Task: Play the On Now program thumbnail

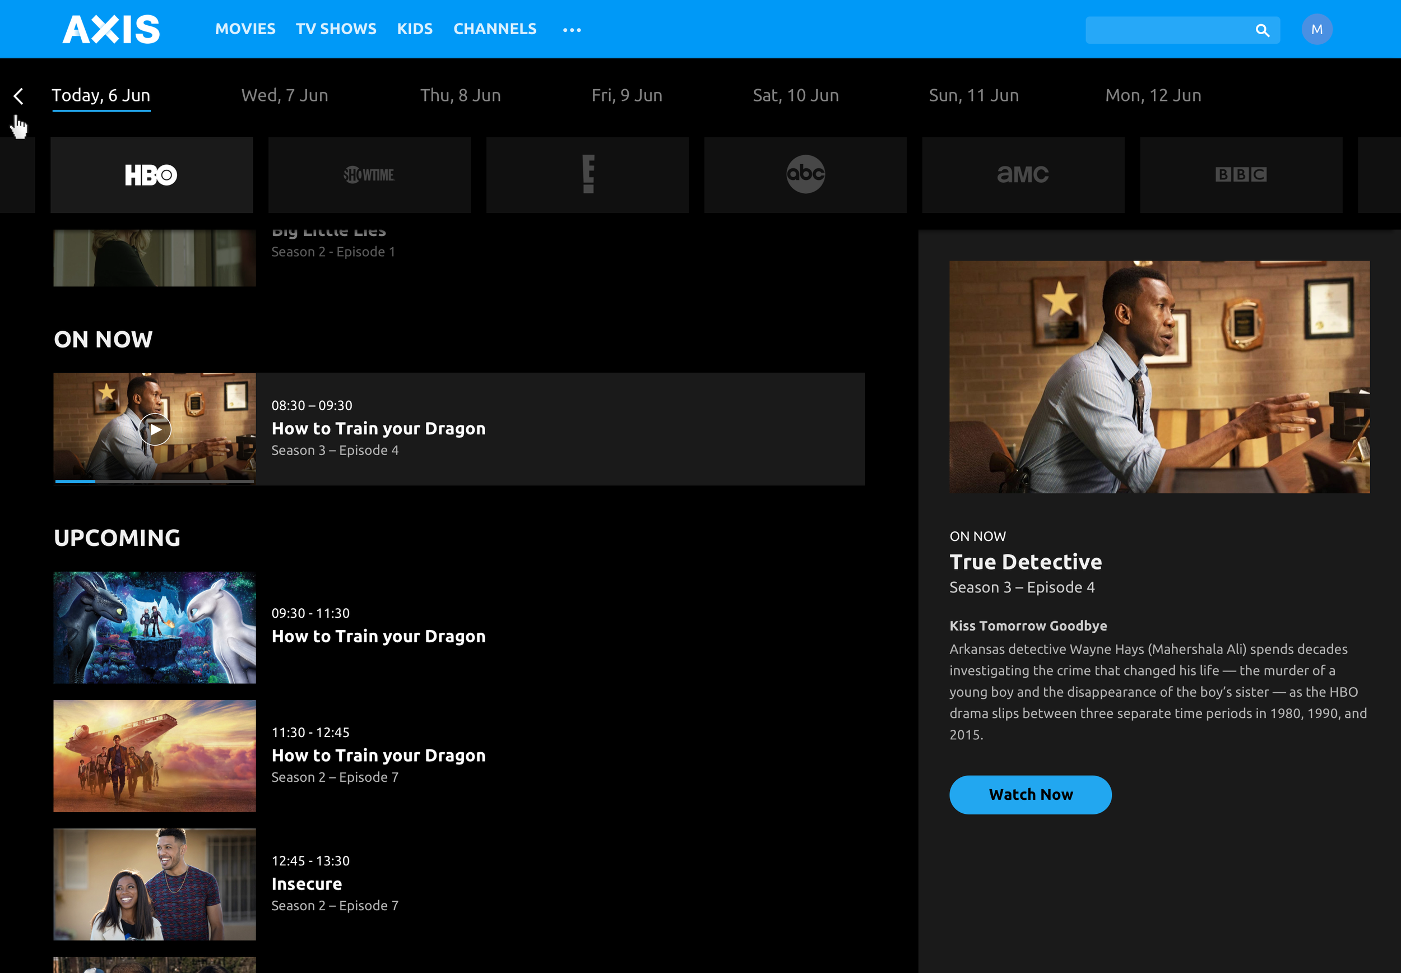Action: point(155,429)
